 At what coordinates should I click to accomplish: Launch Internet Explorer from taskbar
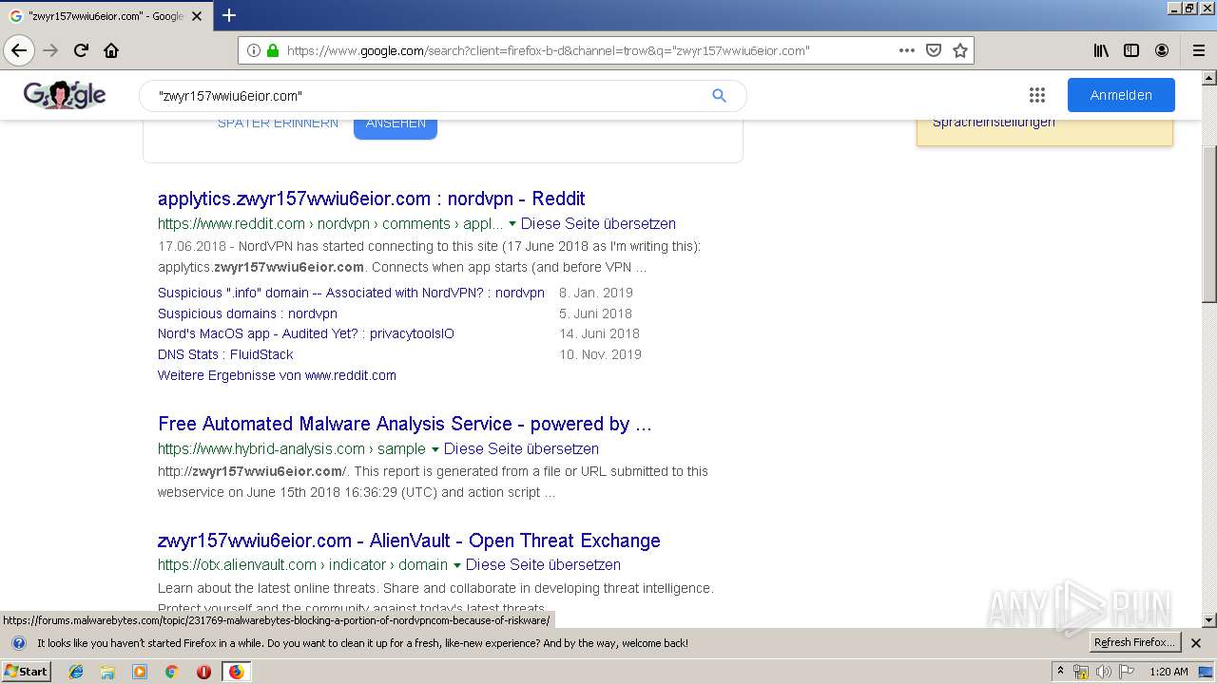tap(76, 672)
